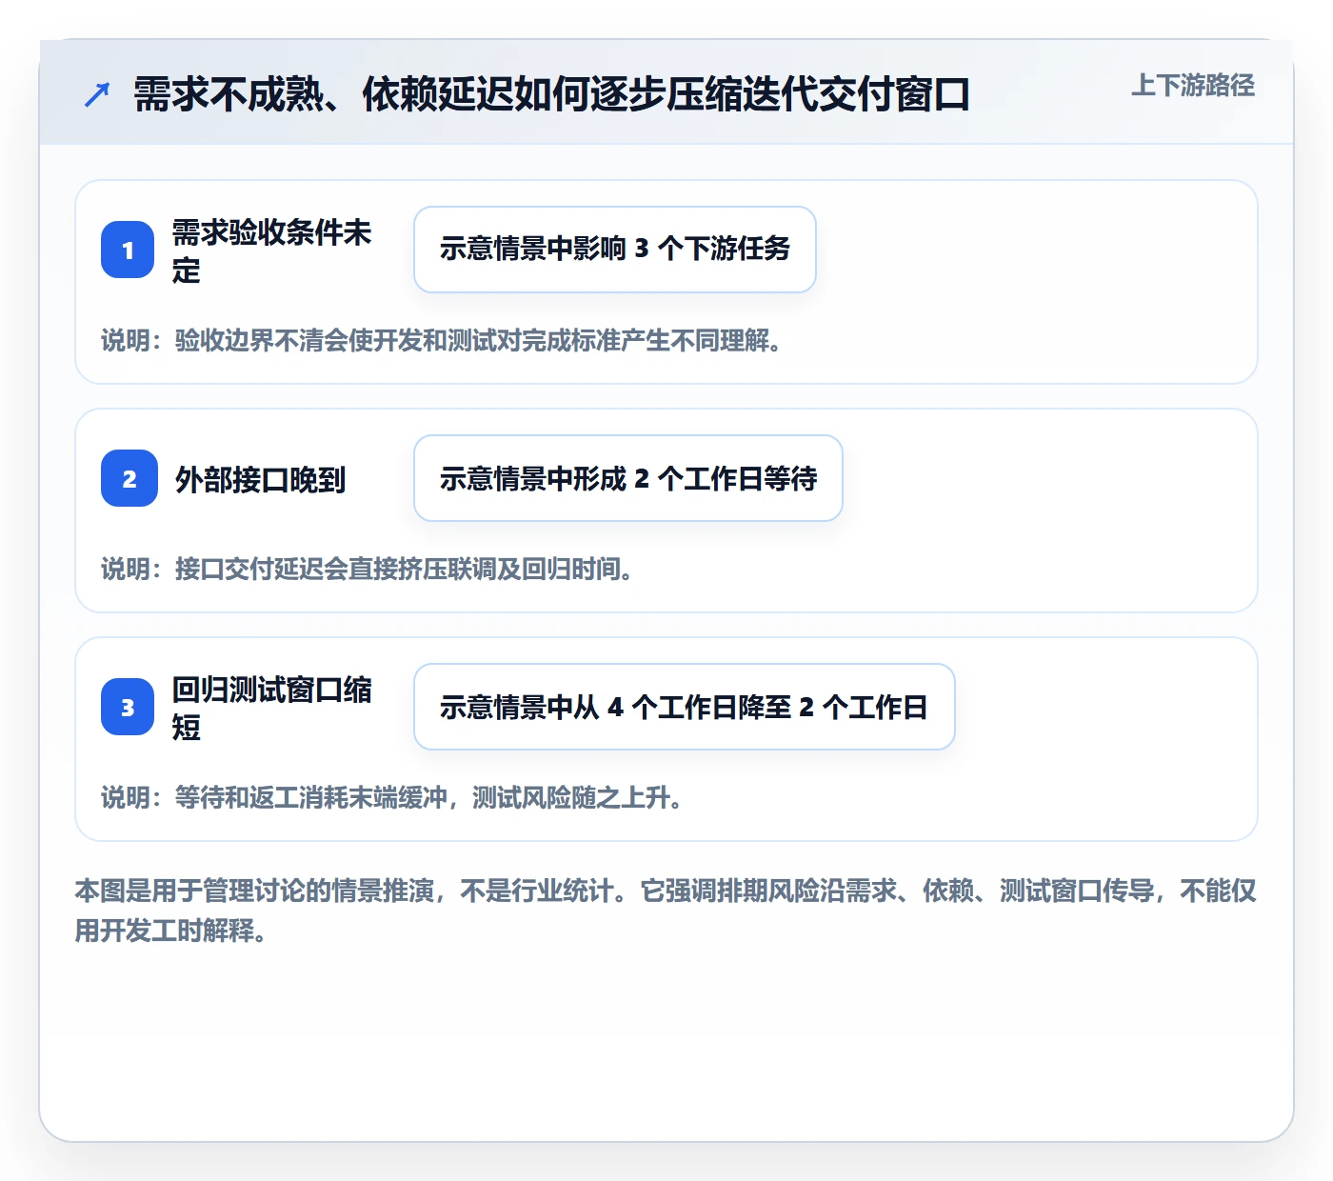Click the note starting 说明：等待和返工
This screenshot has height=1181, width=1333.
[392, 797]
